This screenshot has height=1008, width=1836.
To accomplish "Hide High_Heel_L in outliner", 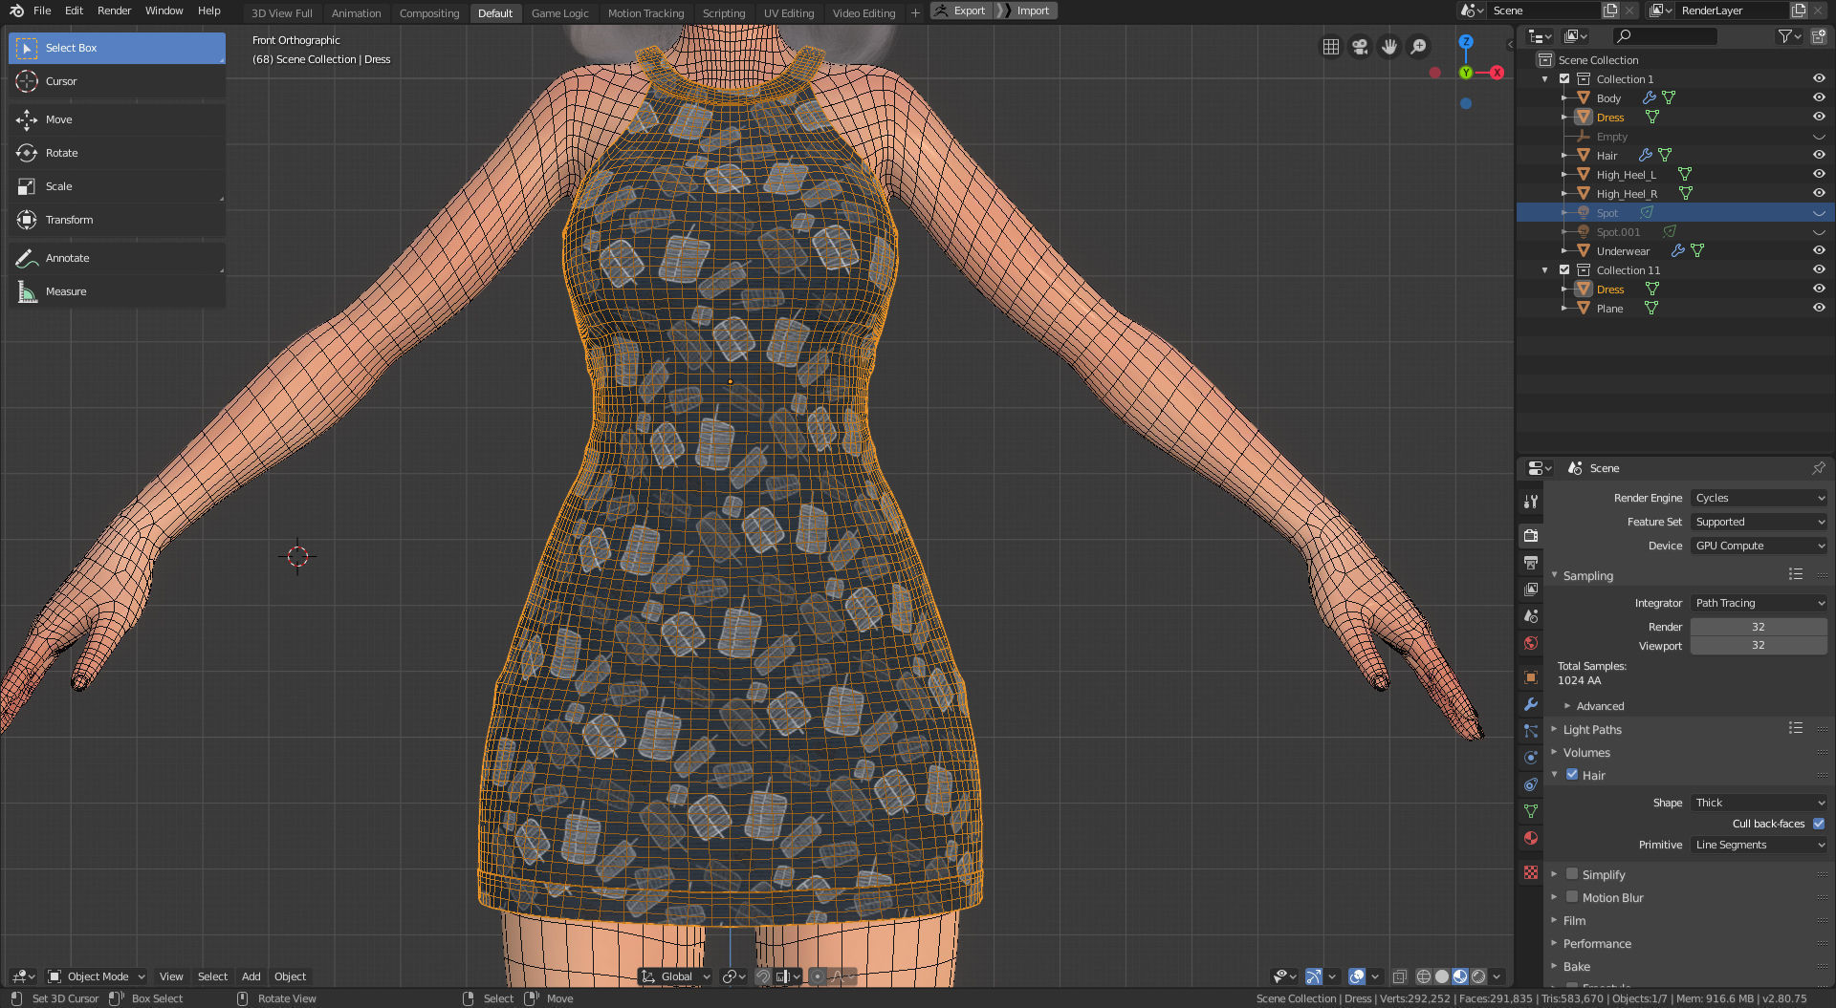I will pos(1819,174).
